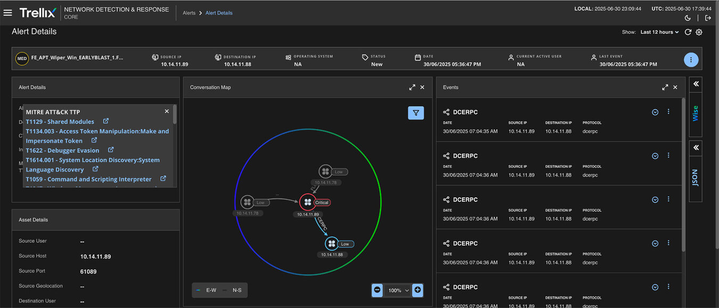Viewport: 719px width, 308px height.
Task: Open the Conversation Map filter button
Action: 416,113
